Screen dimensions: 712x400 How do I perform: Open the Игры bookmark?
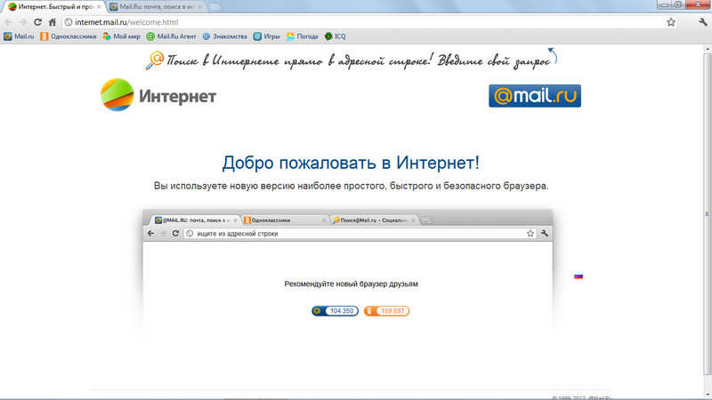pyautogui.click(x=266, y=36)
